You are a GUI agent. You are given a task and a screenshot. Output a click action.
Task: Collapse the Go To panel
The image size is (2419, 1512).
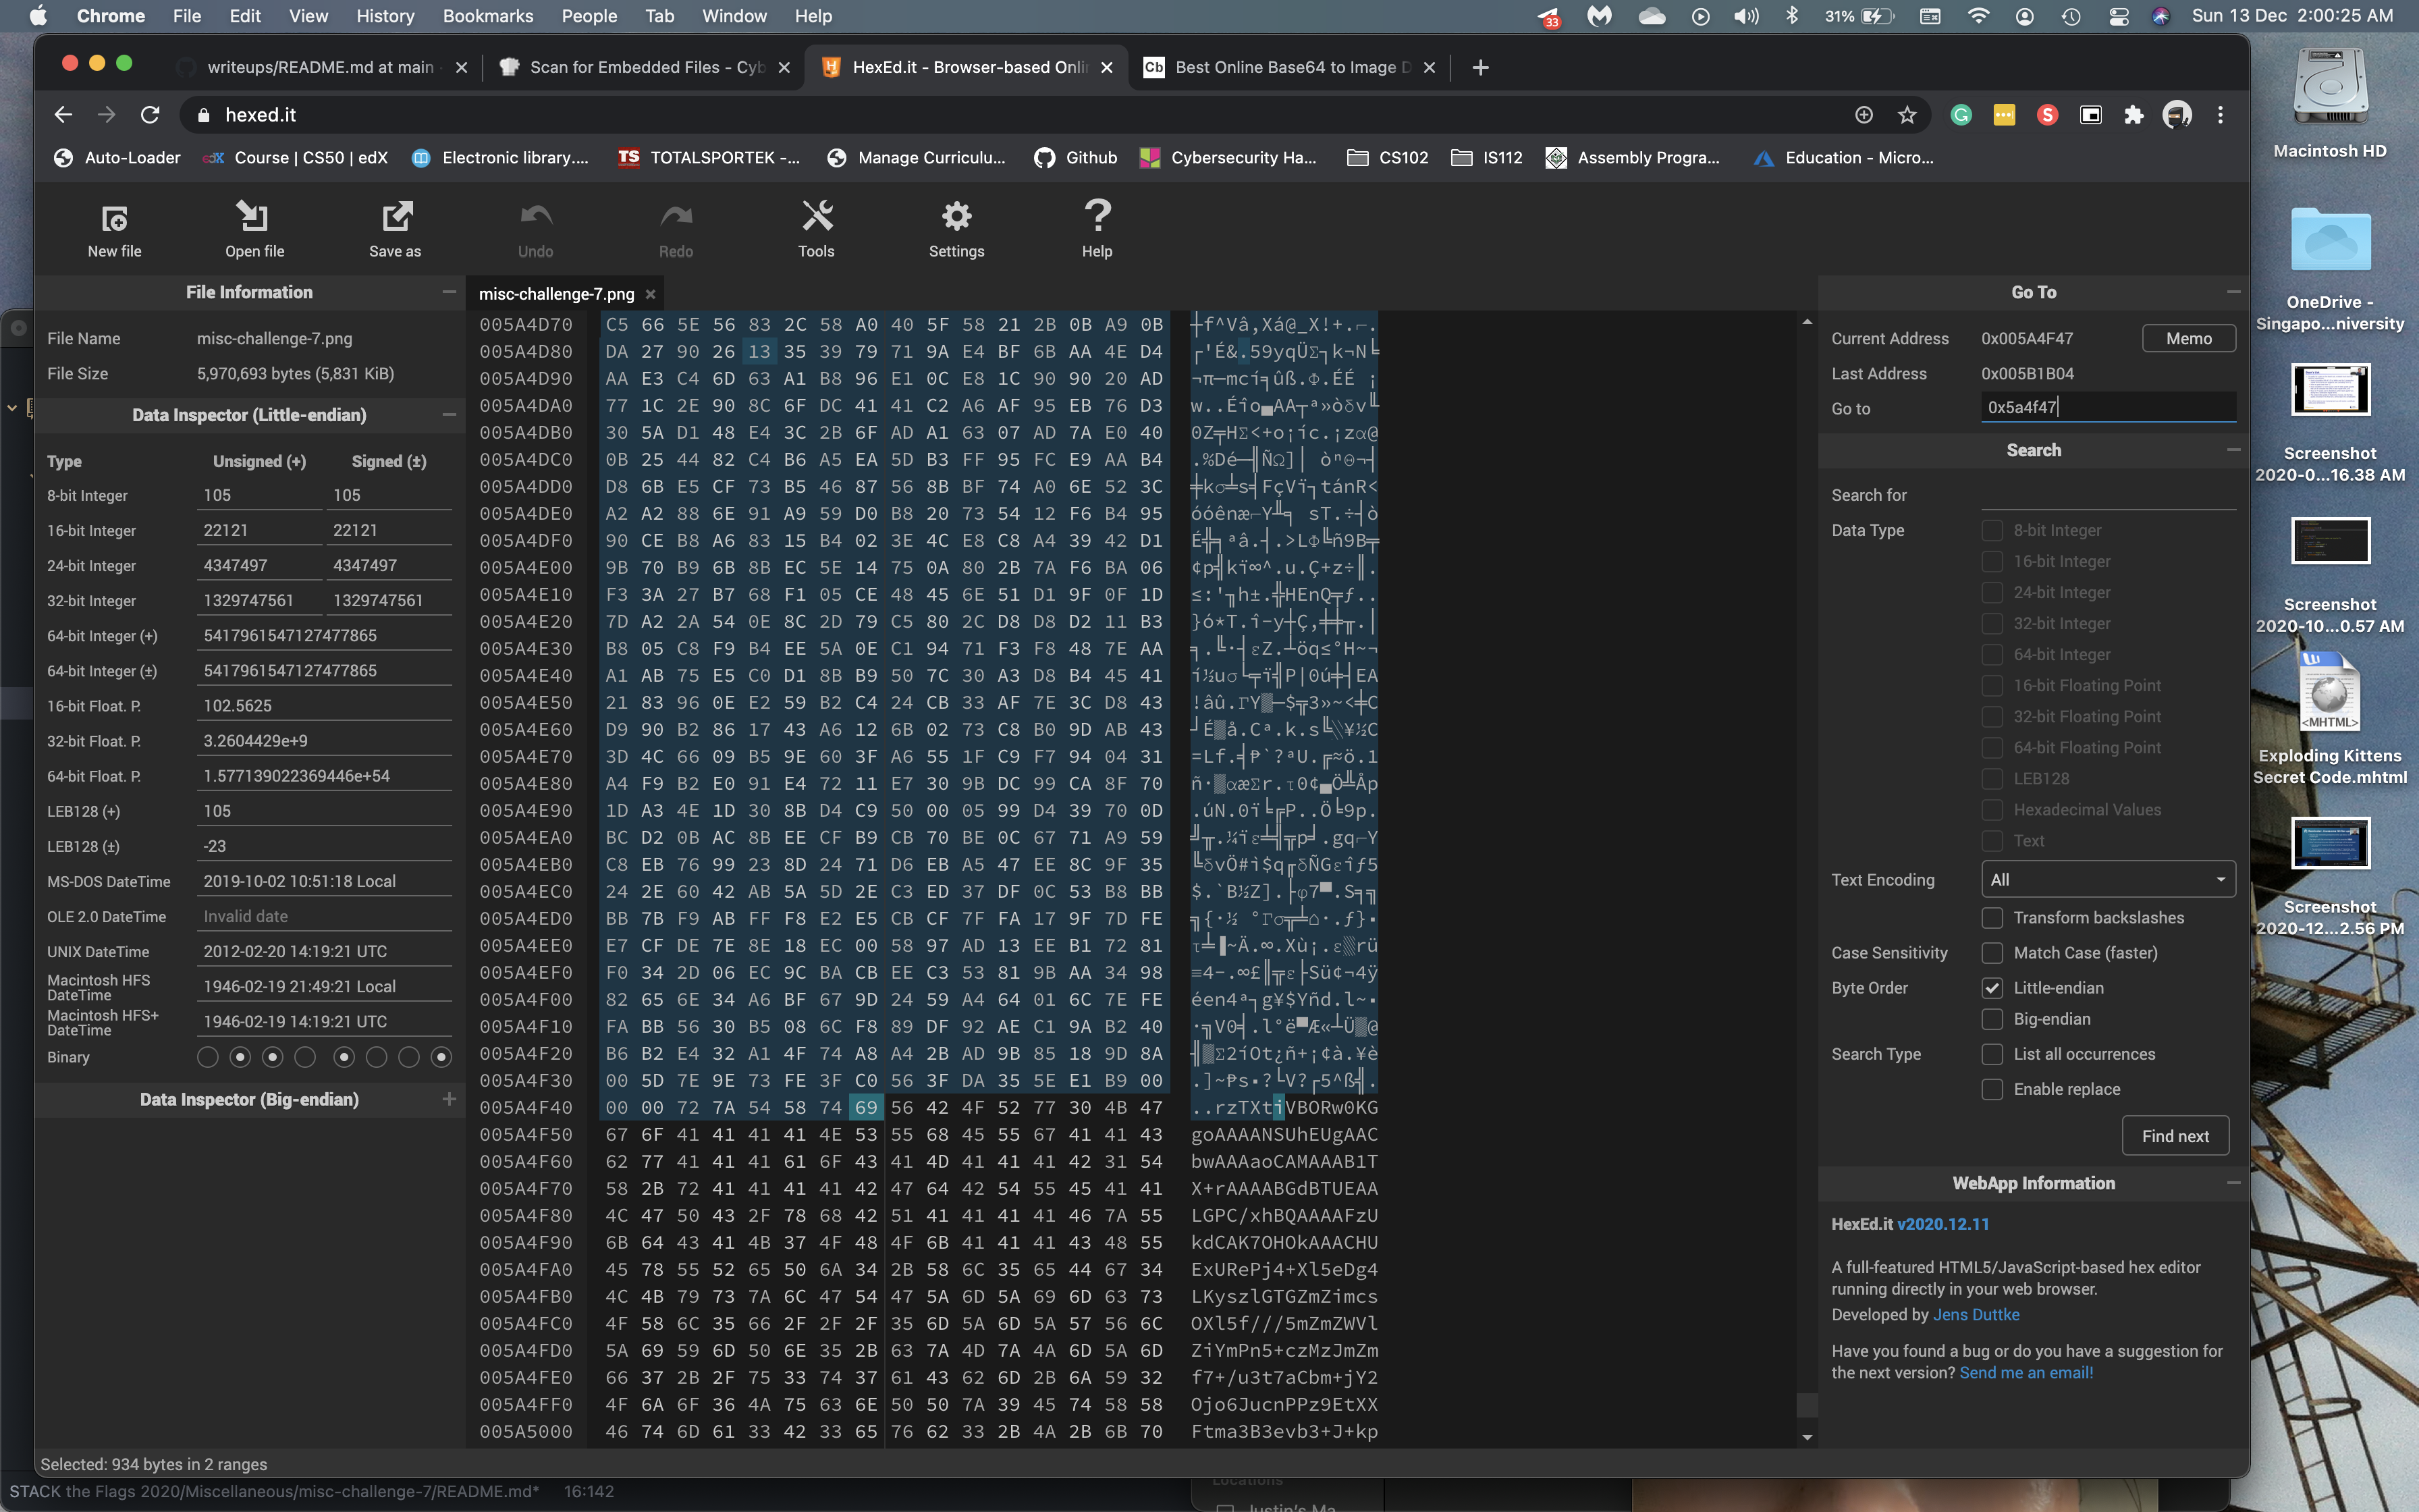[x=2233, y=292]
